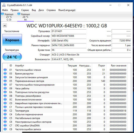Click the status icon for attribute C4
Image resolution: width=134 pixels, height=133 pixels.
[5, 114]
